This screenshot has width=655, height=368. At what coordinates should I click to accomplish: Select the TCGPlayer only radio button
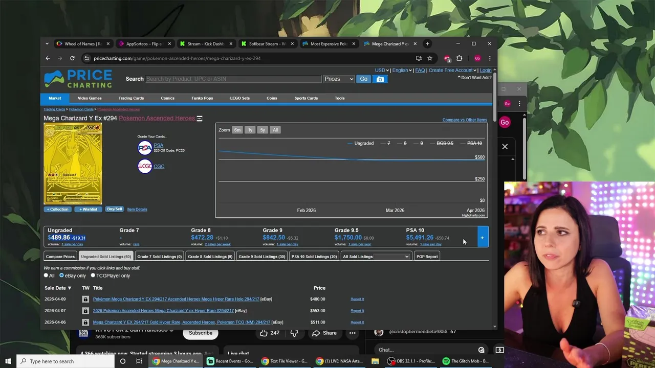click(x=93, y=275)
